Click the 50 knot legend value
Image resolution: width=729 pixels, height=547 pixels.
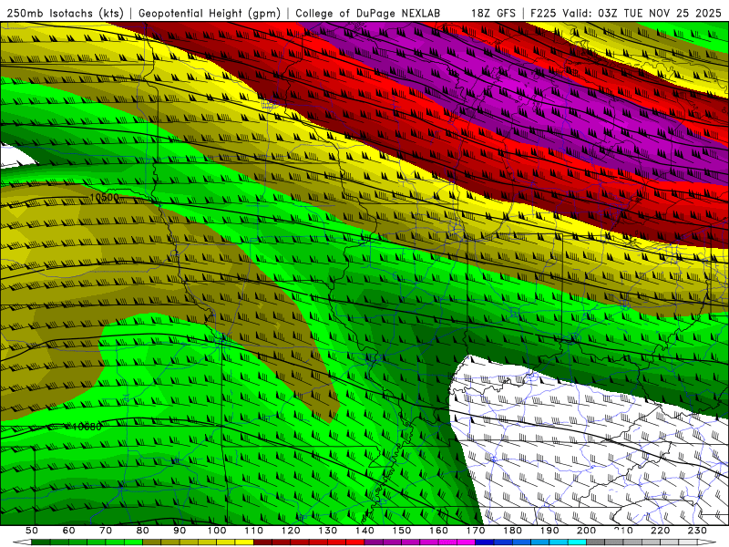tap(32, 531)
